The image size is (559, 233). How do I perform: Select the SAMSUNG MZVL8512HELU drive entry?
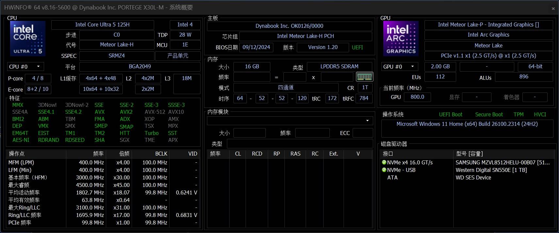(x=502, y=162)
